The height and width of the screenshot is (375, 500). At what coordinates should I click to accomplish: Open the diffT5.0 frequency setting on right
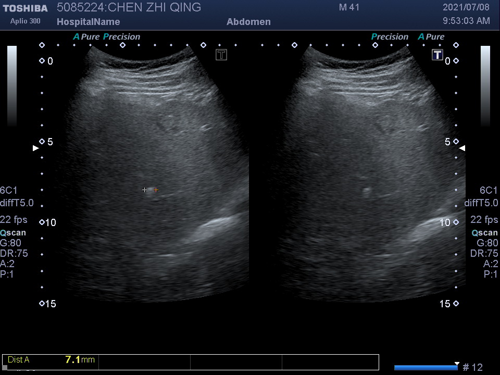click(x=481, y=203)
